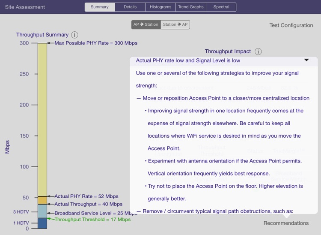321x235 pixels.
Task: Click the dark blue bar segment
Action: tap(42, 223)
